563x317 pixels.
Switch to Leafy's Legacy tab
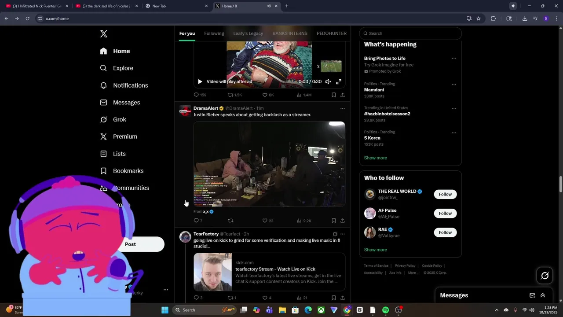[248, 33]
